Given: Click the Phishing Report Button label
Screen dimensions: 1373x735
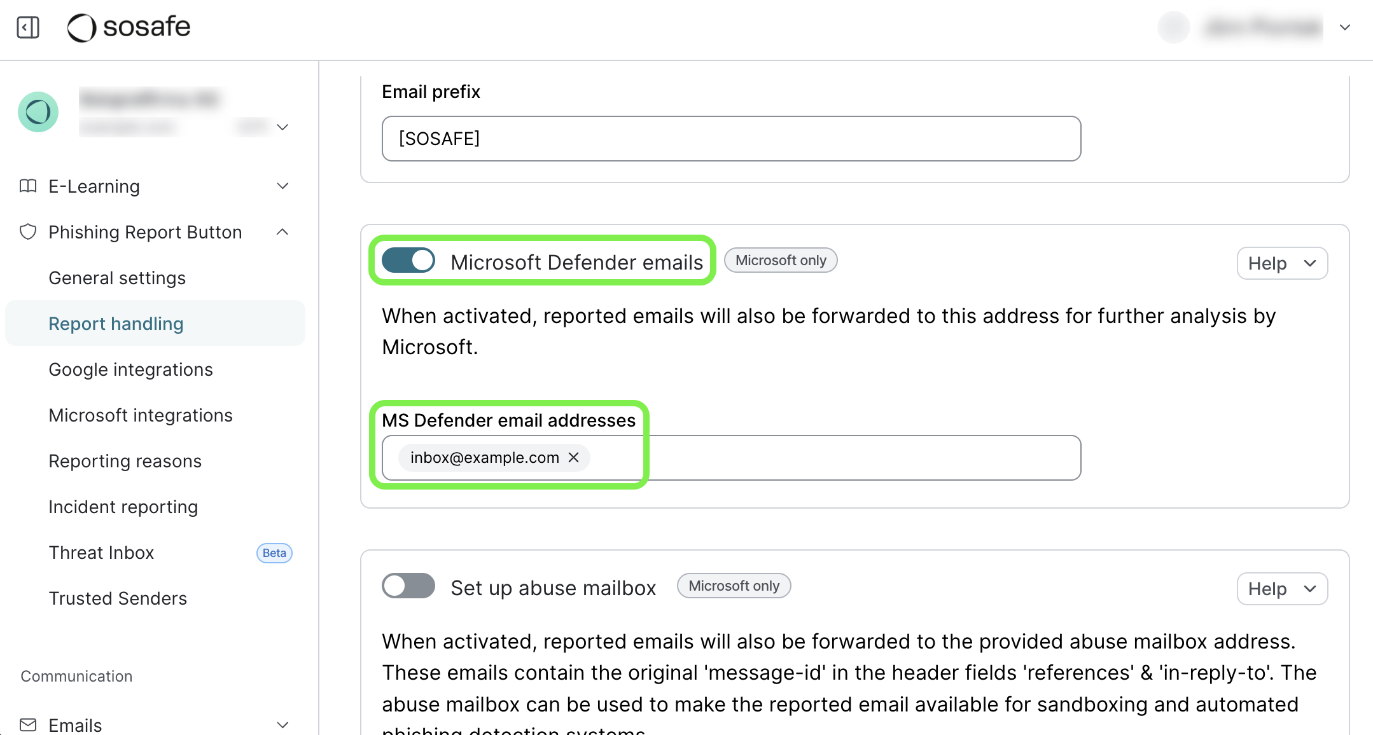Looking at the screenshot, I should click(x=145, y=232).
